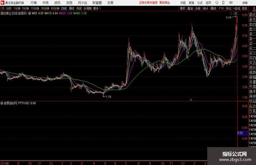Click the 2019年 timeline label
Screen dimensions: 256x165
5,163
